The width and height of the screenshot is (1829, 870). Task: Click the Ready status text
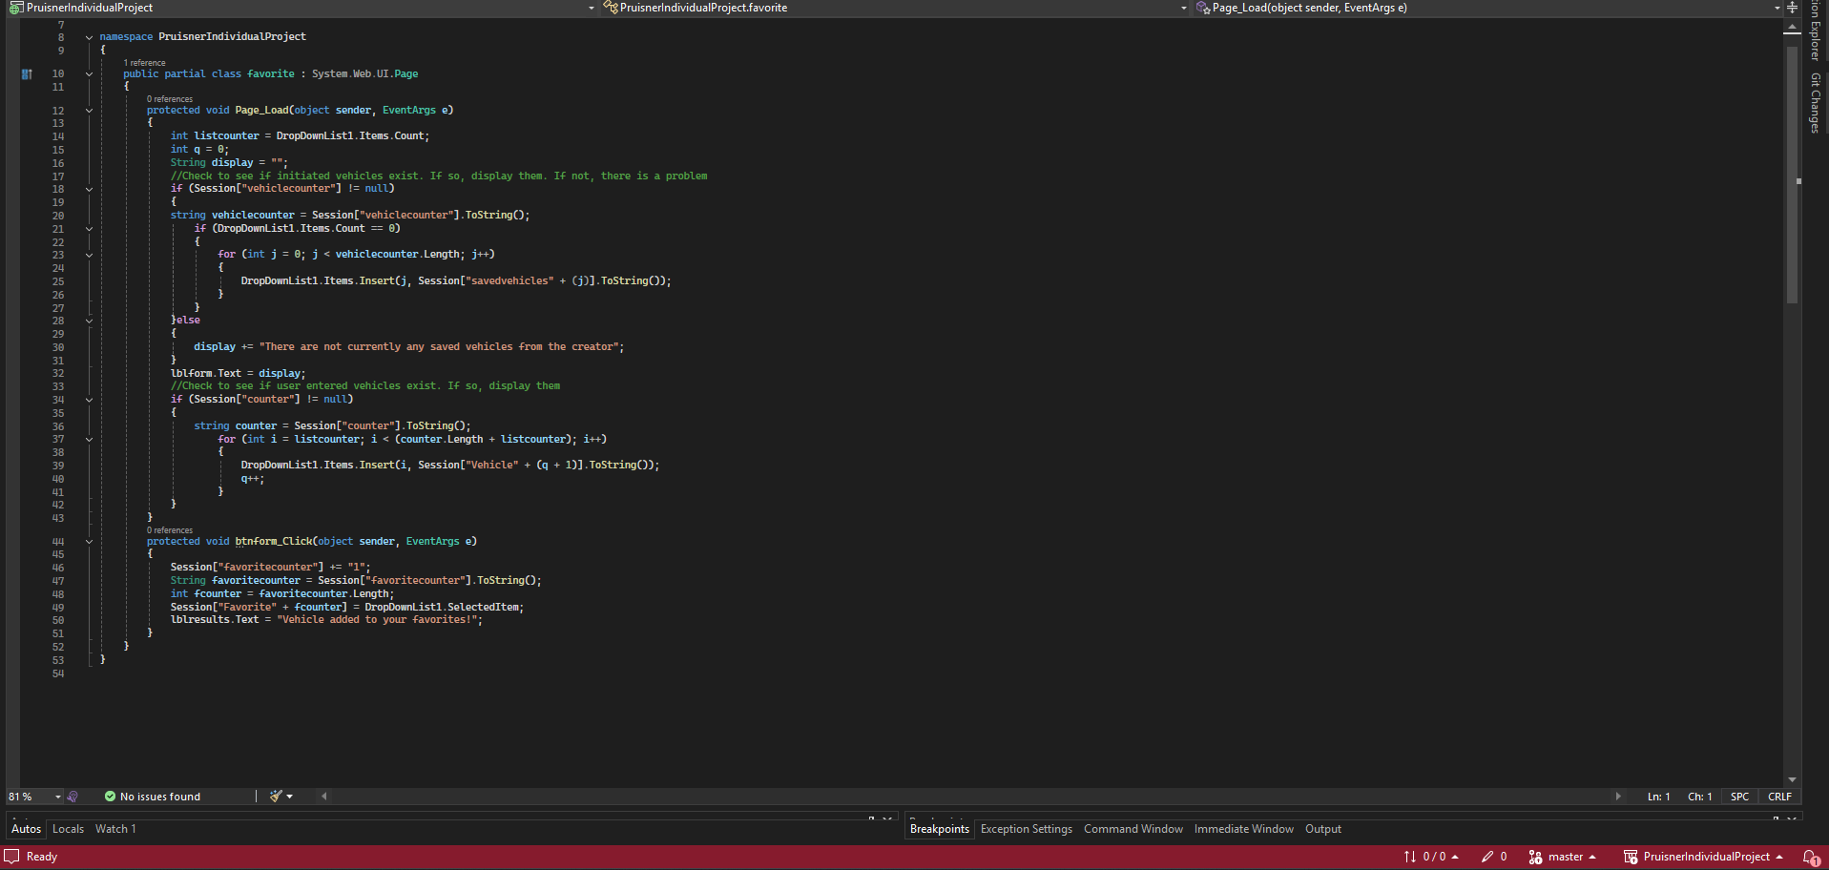42,857
